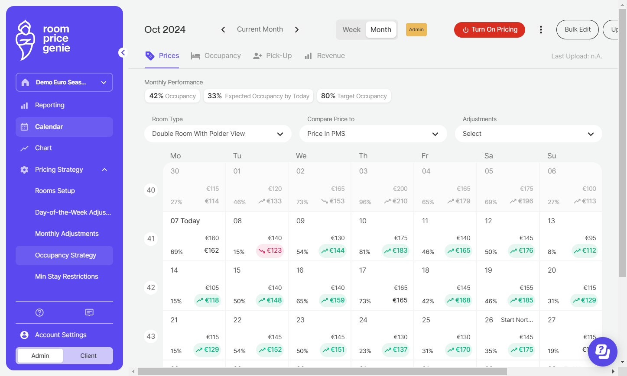Viewport: 627px width, 376px height.
Task: Collapse the Pricing Strategy section
Action: click(x=104, y=170)
